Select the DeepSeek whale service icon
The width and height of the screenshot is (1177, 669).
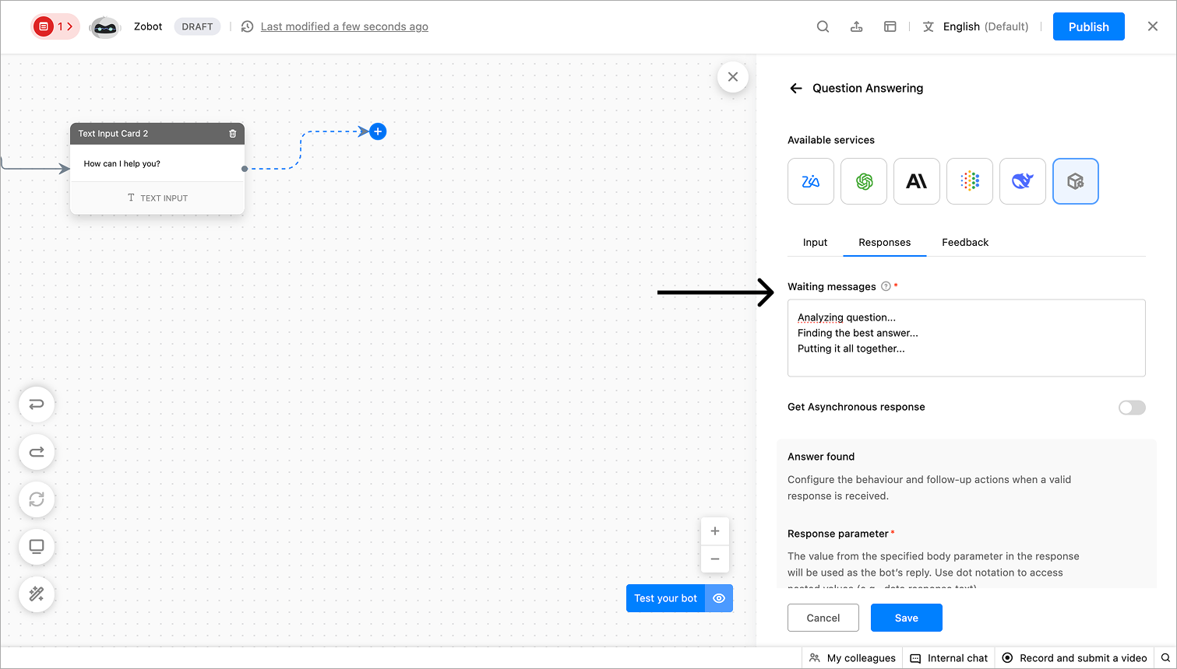(x=1023, y=181)
